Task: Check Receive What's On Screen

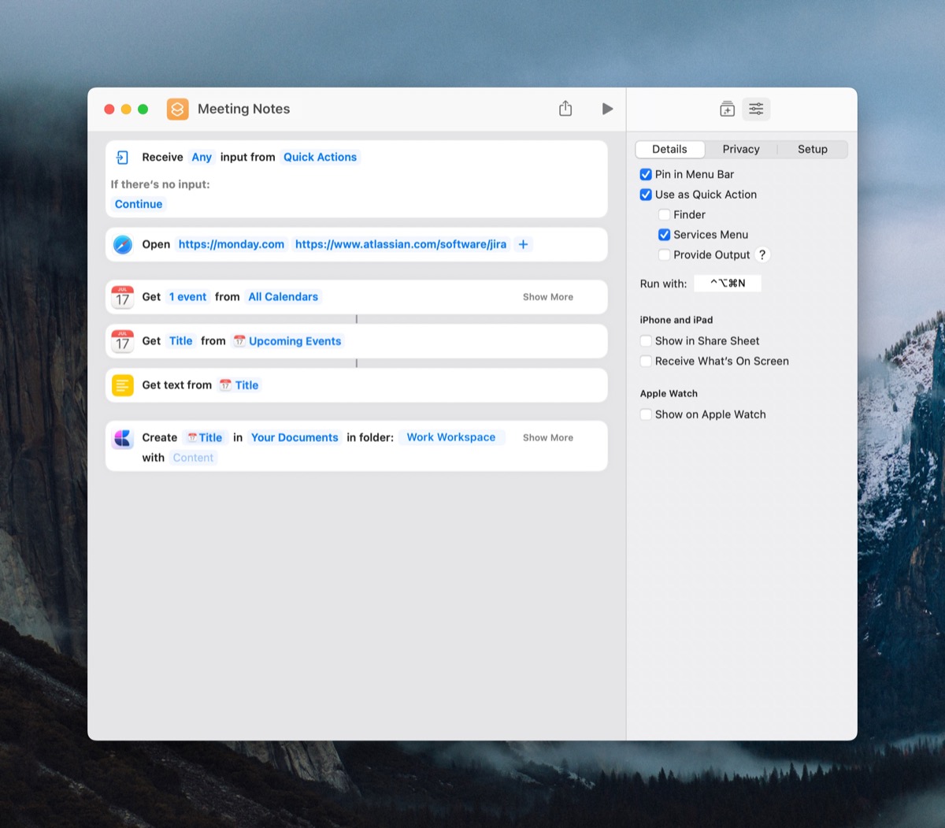Action: pos(646,361)
